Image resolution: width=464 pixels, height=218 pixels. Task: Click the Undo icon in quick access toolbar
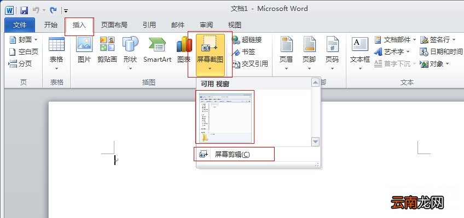tap(36, 10)
